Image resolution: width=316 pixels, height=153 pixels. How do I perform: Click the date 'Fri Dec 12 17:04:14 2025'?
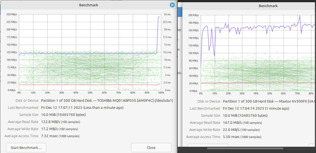pos(243,109)
